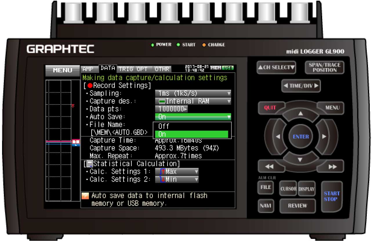
Task: Click the MEM status indicator
Action: pyautogui.click(x=215, y=68)
